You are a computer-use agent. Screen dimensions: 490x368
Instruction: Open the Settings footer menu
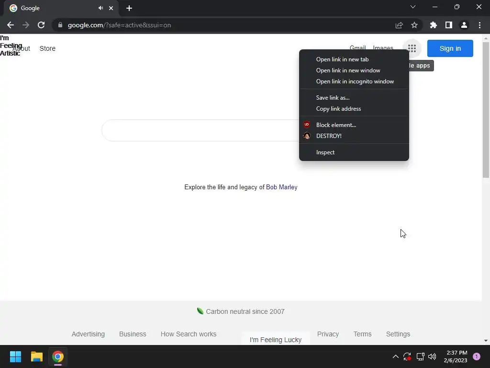(398, 334)
